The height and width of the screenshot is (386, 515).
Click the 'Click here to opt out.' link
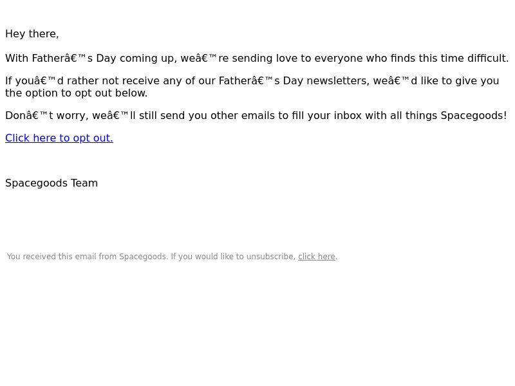(59, 138)
